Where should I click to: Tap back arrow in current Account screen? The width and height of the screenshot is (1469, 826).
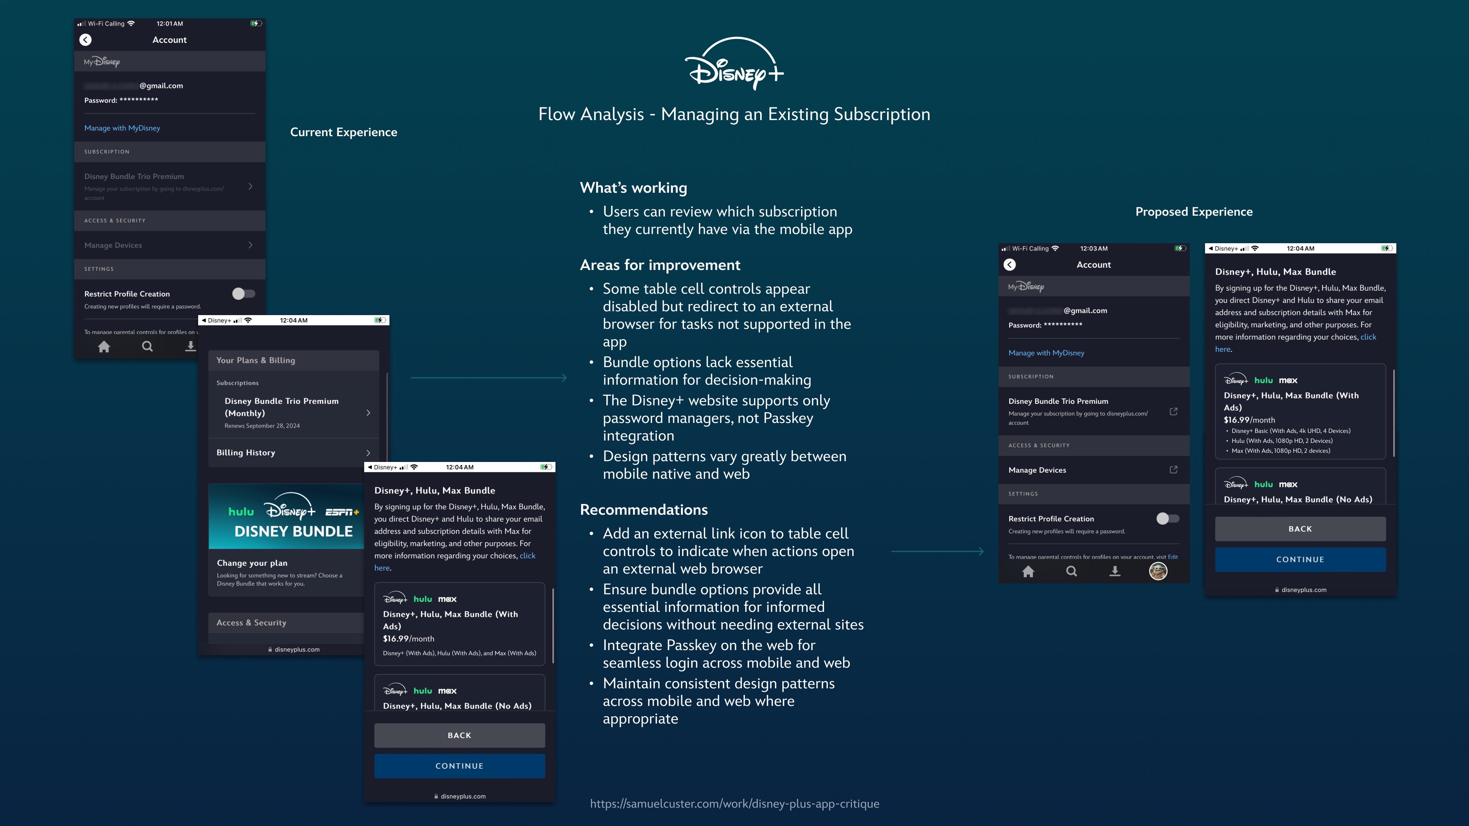(x=86, y=40)
